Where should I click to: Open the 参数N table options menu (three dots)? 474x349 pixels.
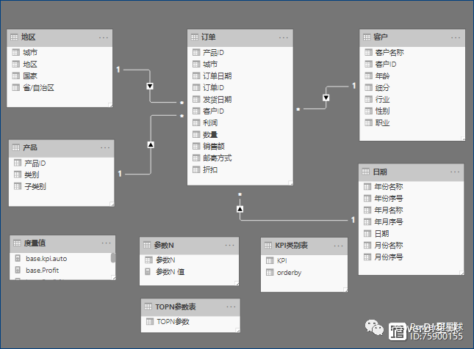pos(230,245)
